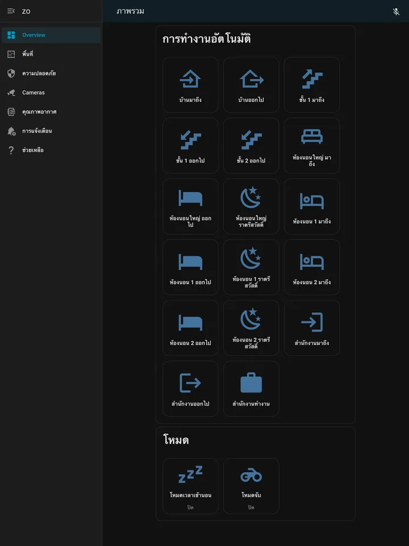The width and height of the screenshot is (409, 546).
Task: Open the พื้นที่ sidebar item
Action: click(x=51, y=55)
